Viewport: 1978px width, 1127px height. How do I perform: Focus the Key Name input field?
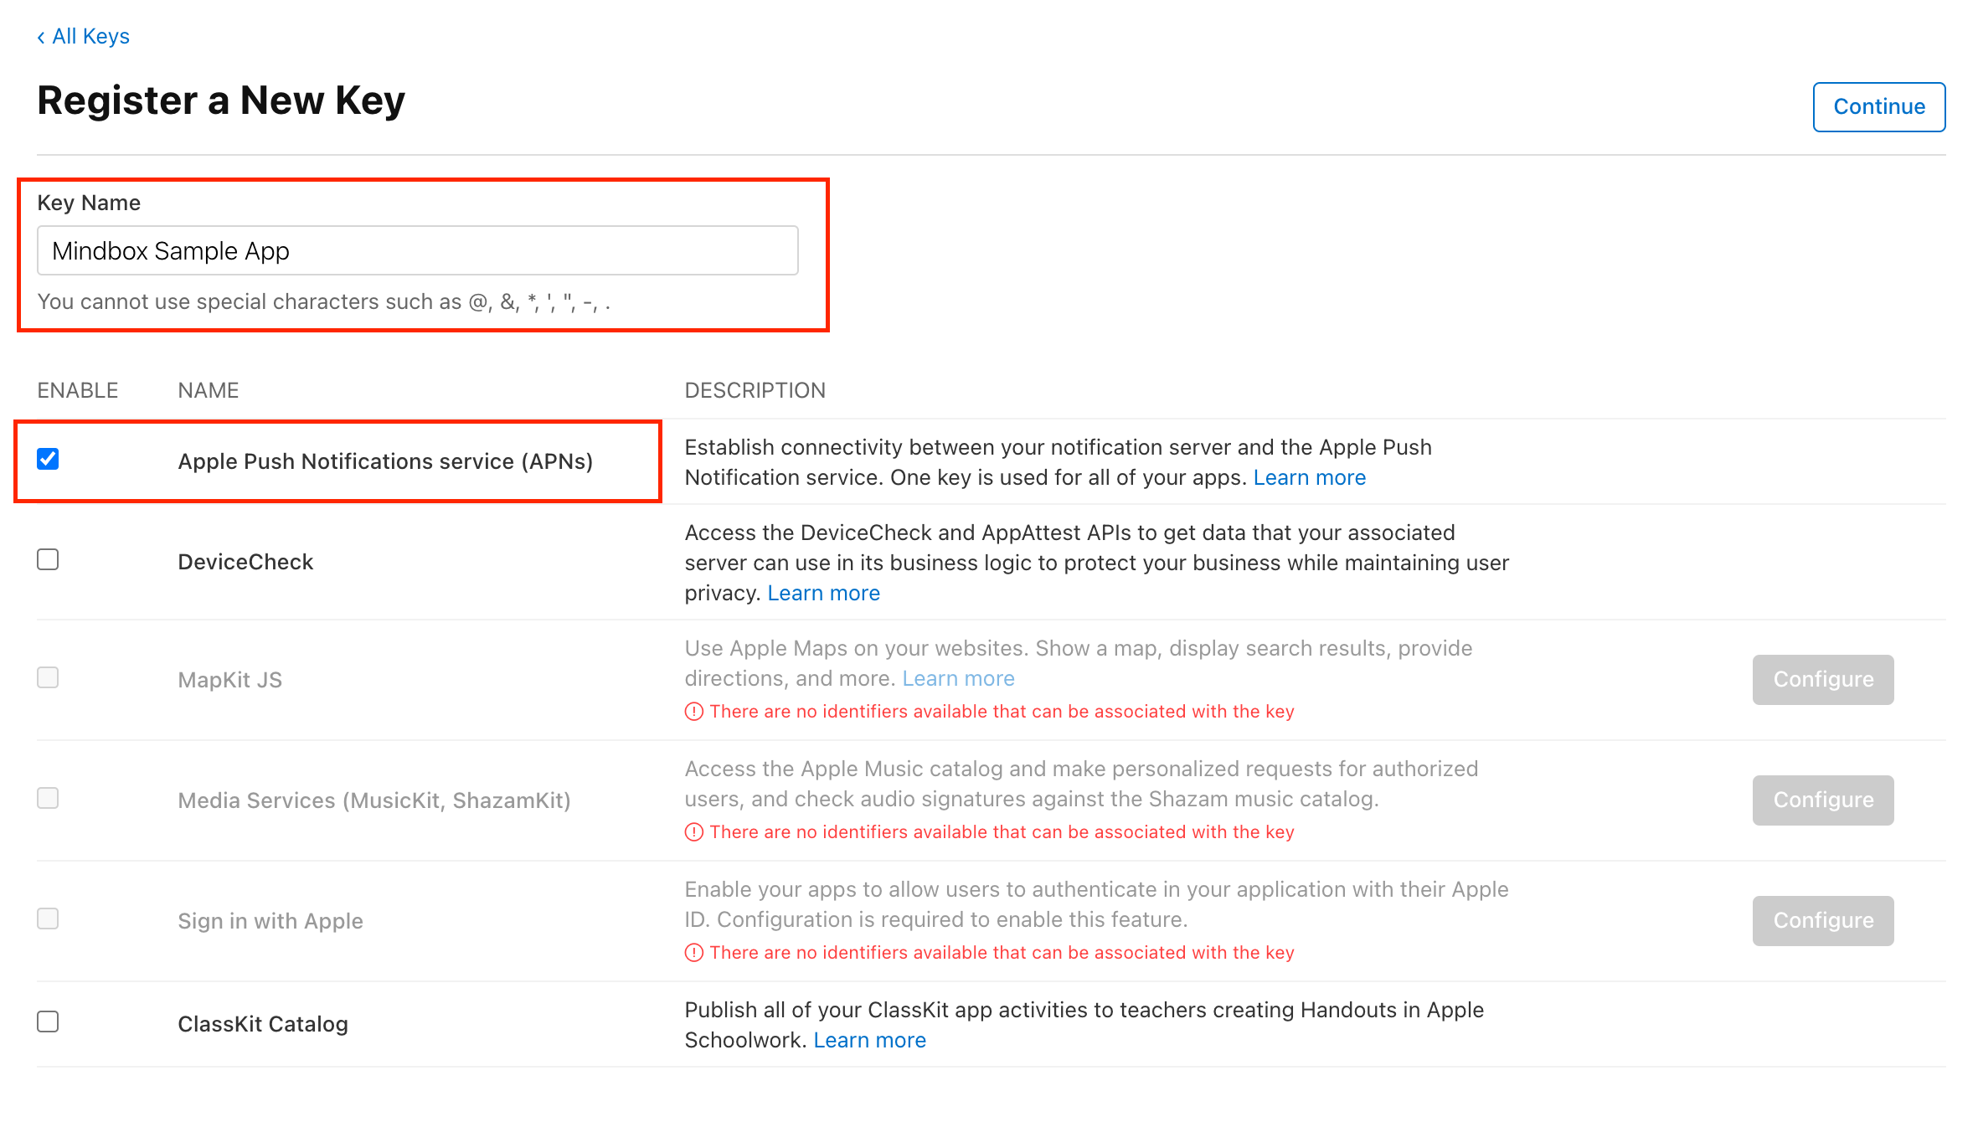click(x=417, y=250)
